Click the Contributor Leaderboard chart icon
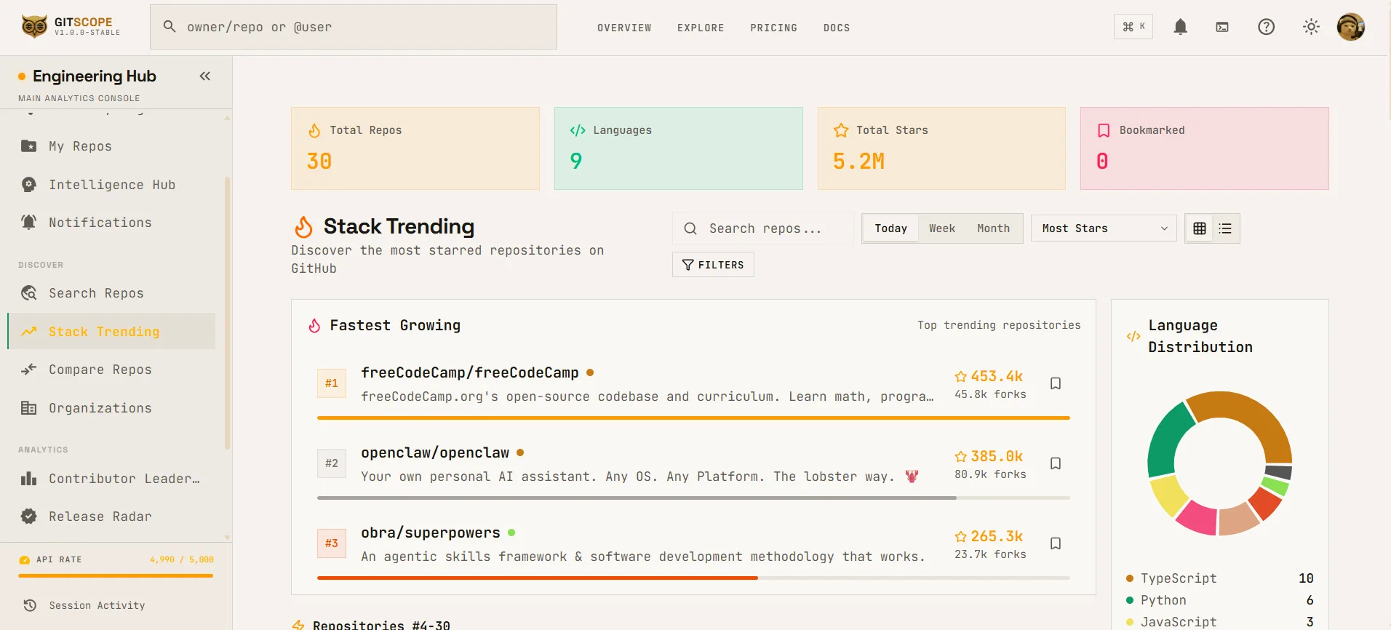This screenshot has height=630, width=1391. [x=28, y=479]
